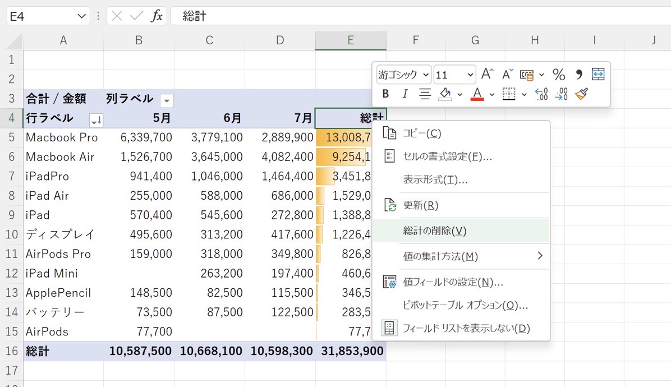Open ピボットテーブル オプション(O) menu item

click(461, 305)
